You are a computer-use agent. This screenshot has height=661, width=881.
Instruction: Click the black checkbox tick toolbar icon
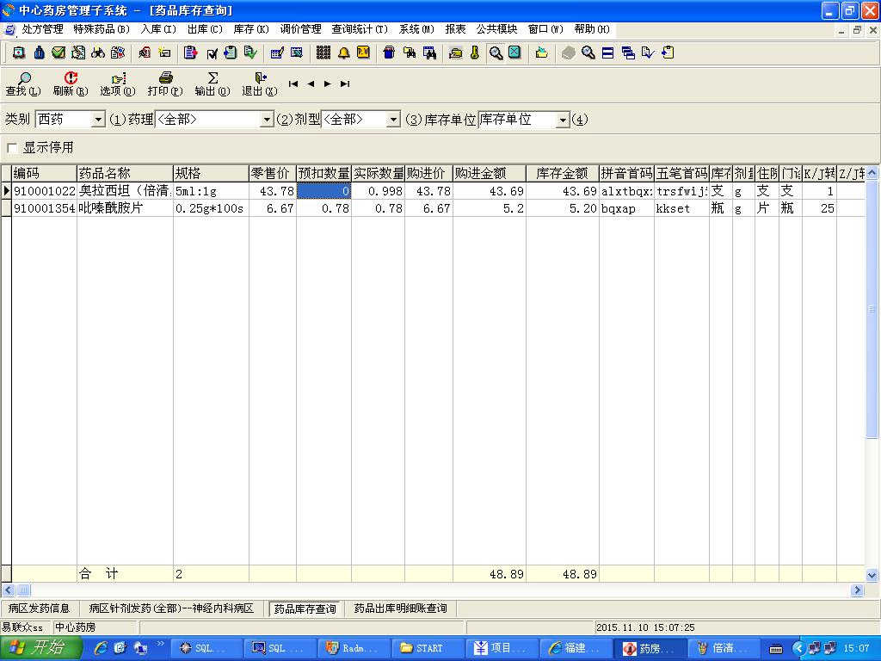tap(212, 53)
